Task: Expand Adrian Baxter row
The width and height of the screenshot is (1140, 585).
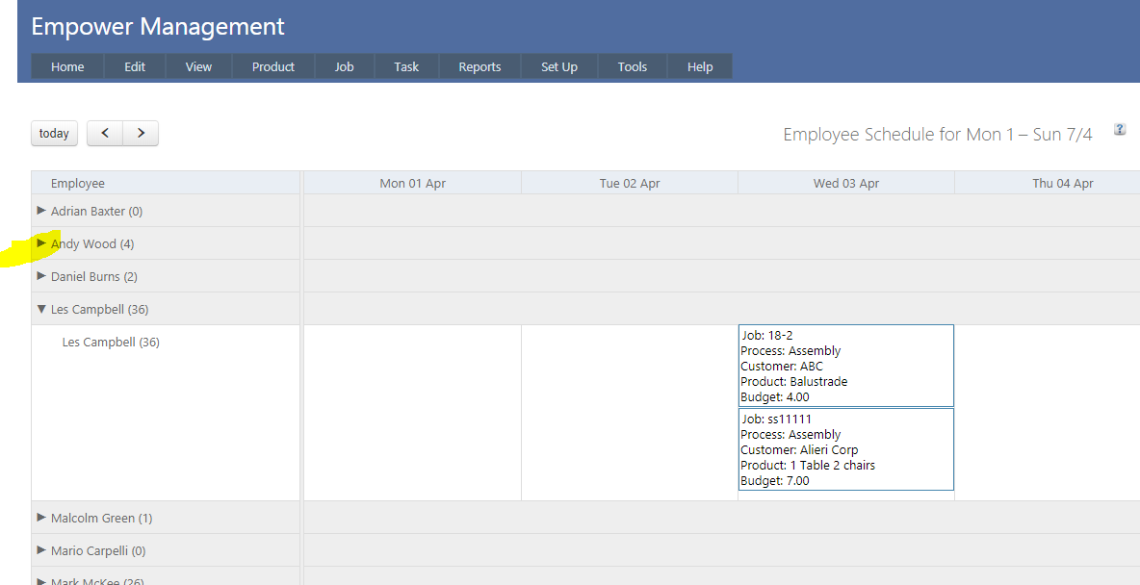Action: click(41, 211)
